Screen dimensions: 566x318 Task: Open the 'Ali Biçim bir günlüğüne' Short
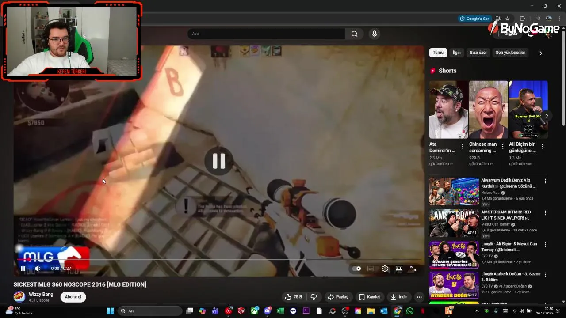tap(528, 110)
